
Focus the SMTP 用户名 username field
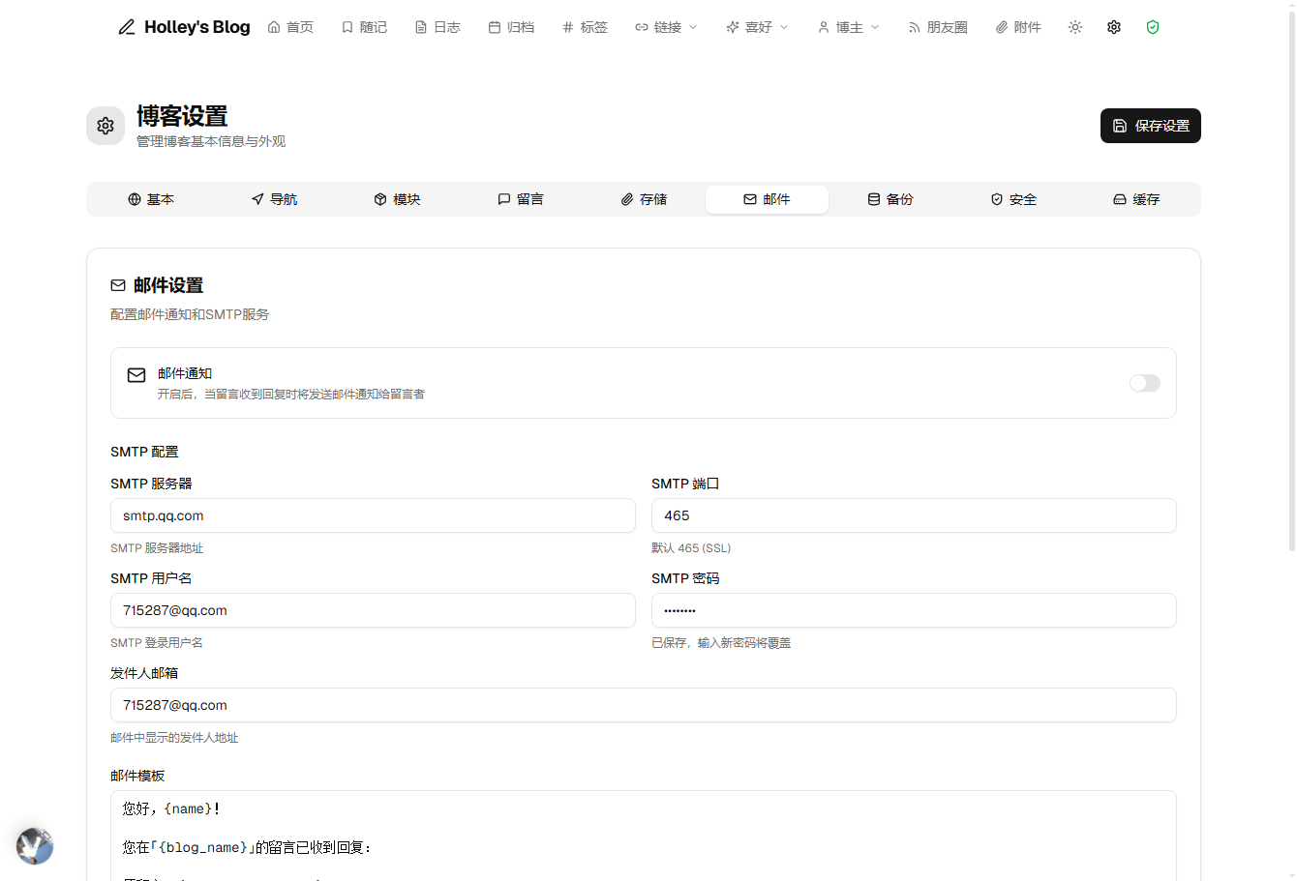[373, 610]
